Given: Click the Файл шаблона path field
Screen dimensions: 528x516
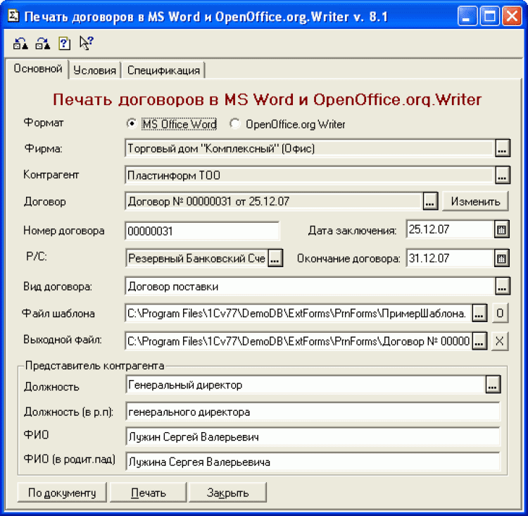Looking at the screenshot, I should pos(298,313).
